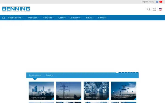Open the Power Generation tile
Image resolution: width=165 pixels, height=103 pixels.
(x=41, y=91)
